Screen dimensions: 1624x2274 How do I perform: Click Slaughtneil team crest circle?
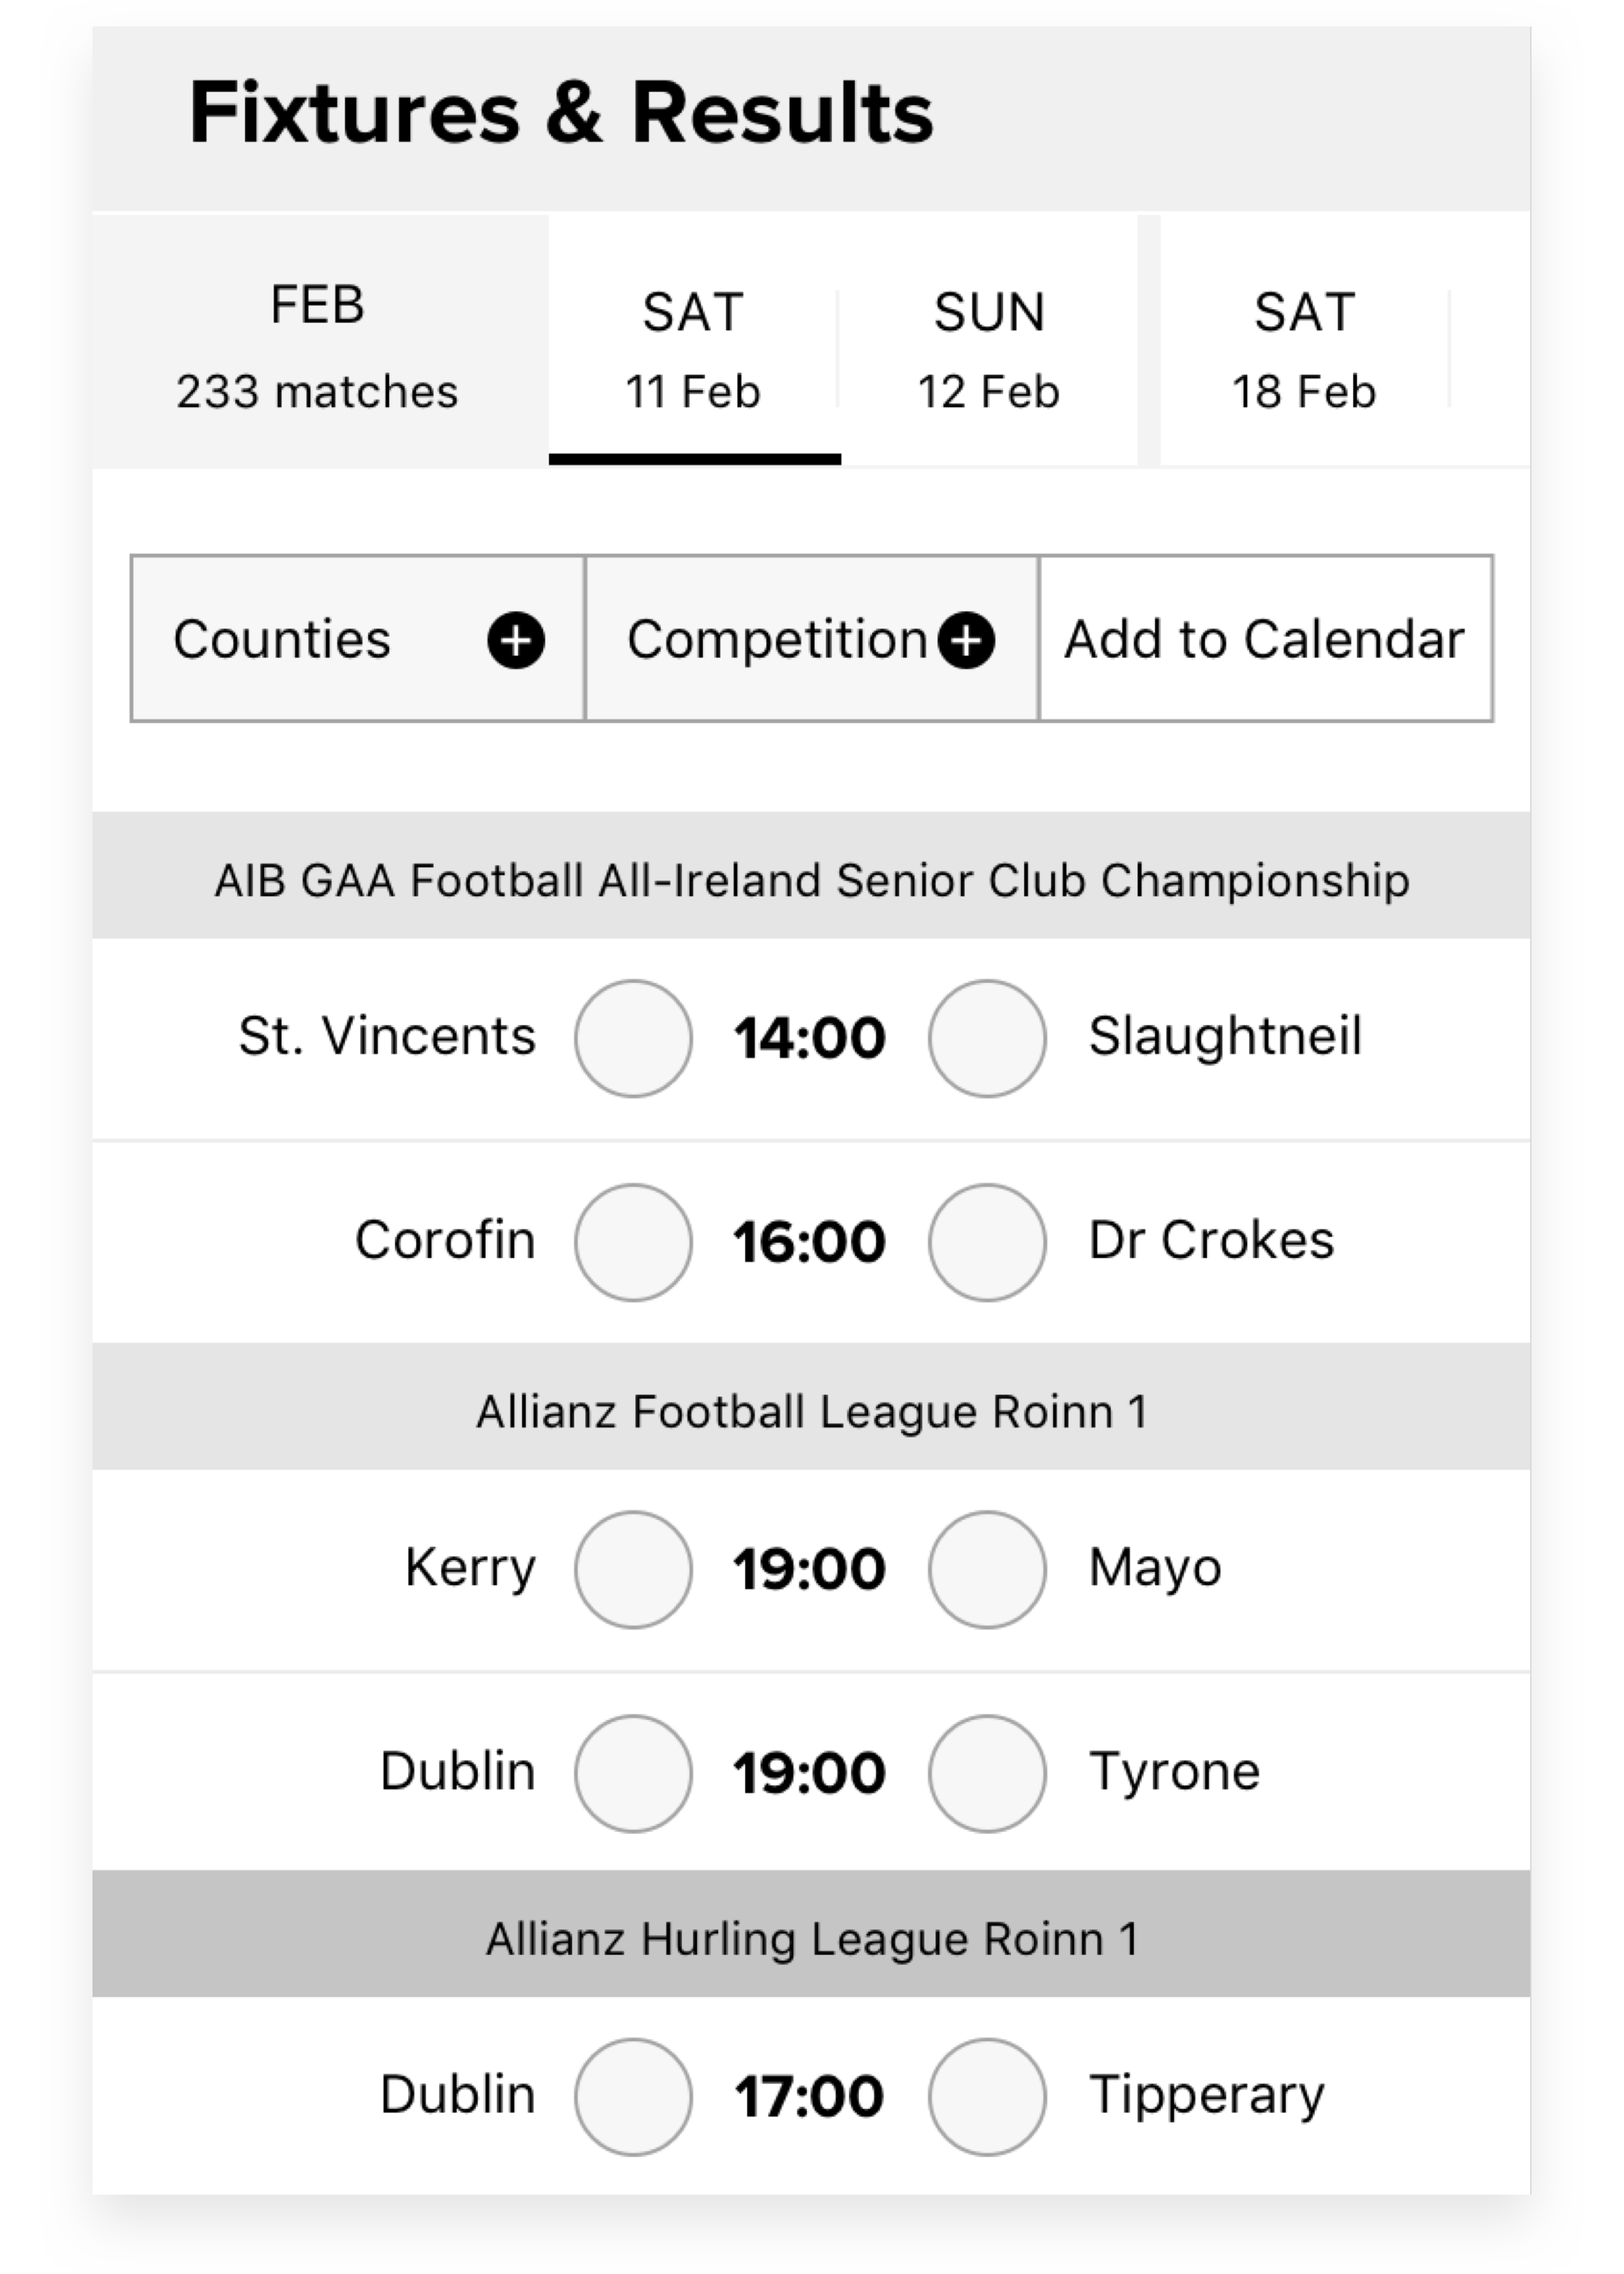[986, 1037]
